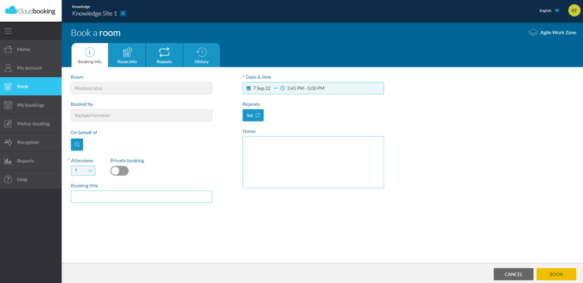The width and height of the screenshot is (583, 283).
Task: Go to Reception in sidebar
Action: tap(31, 142)
